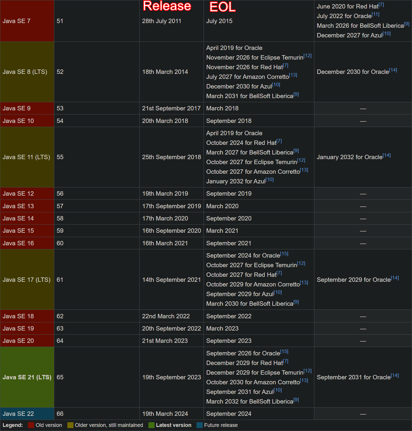Open citation [14] after September 2031 for Oracle
412x431 pixels.
coord(395,376)
